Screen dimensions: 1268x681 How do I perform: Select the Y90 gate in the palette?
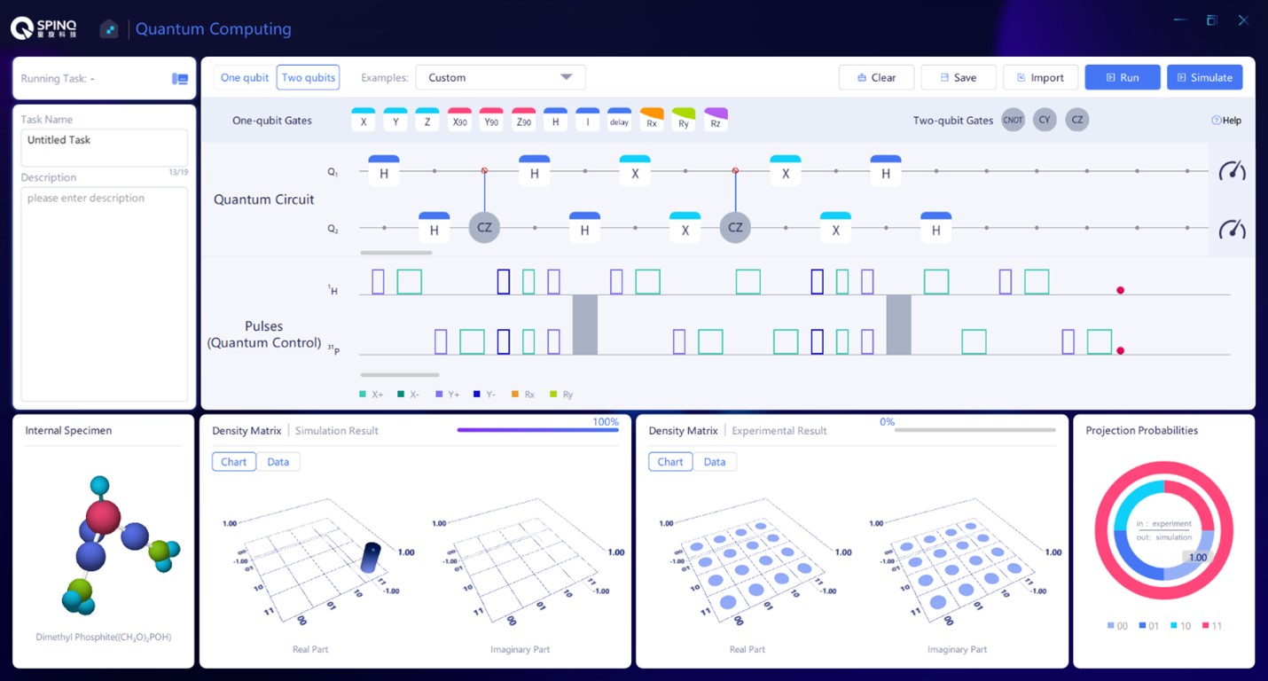coord(491,120)
